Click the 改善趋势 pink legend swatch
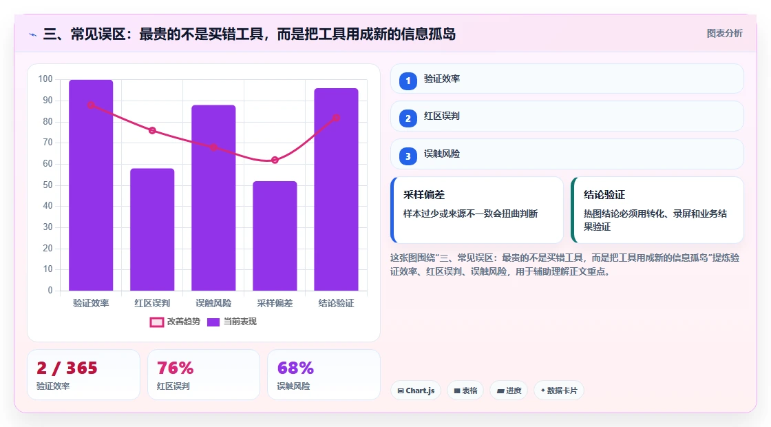Screen dimensions: 771x427 click(157, 322)
